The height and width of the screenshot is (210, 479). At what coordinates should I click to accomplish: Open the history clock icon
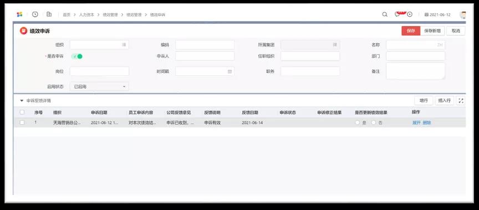35,14
